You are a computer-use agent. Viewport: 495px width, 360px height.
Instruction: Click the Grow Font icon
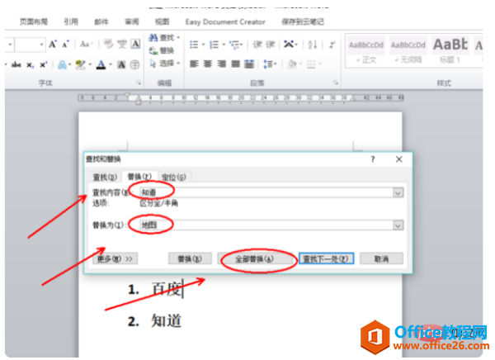pyautogui.click(x=53, y=45)
